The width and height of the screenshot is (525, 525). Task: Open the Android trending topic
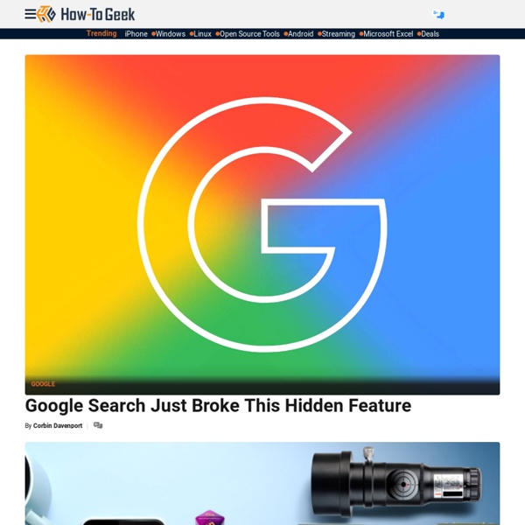[x=301, y=34]
